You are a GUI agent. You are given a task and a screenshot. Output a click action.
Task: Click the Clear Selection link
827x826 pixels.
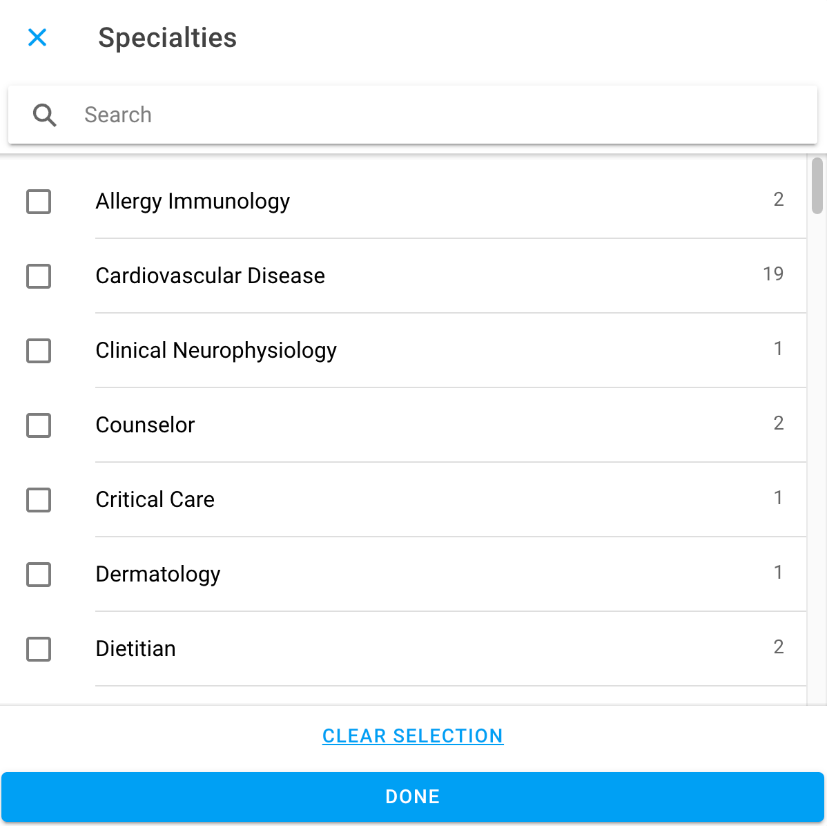413,736
